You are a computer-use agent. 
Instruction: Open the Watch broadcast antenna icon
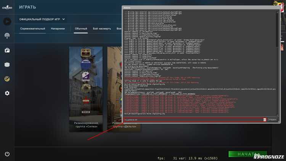pos(7,35)
